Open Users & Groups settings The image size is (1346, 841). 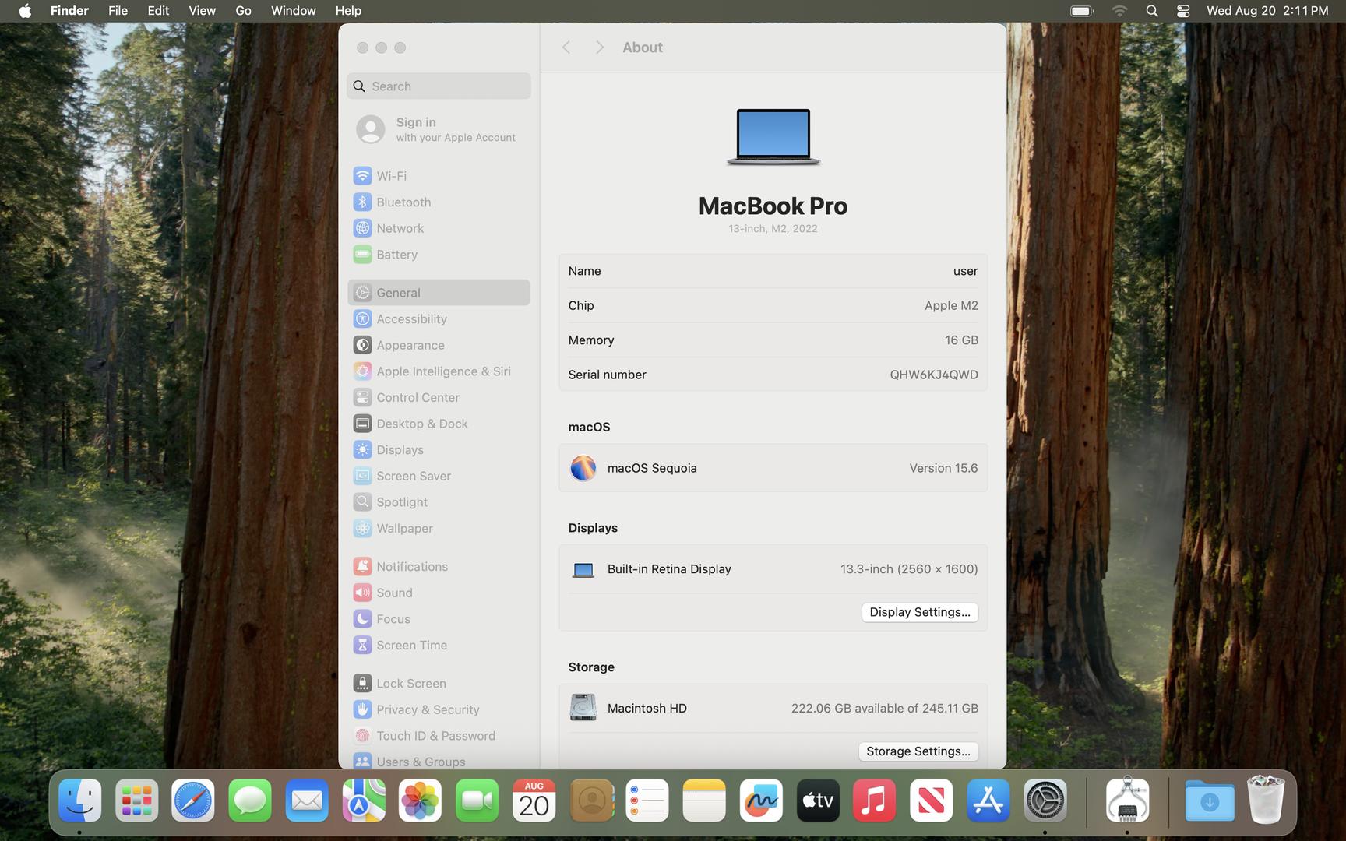click(439, 762)
